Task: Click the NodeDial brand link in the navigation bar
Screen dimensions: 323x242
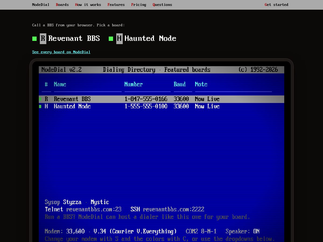Action: point(41,5)
